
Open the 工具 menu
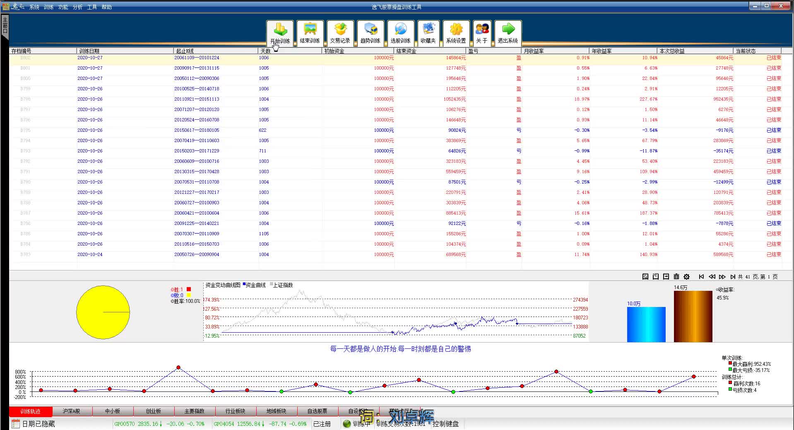92,7
